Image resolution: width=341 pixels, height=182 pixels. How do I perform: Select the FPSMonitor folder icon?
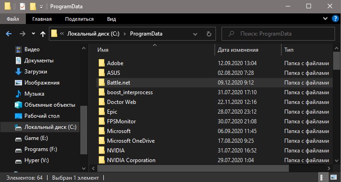102,121
